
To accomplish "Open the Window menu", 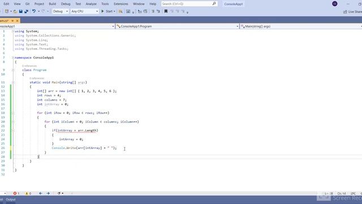I will coord(139,4).
